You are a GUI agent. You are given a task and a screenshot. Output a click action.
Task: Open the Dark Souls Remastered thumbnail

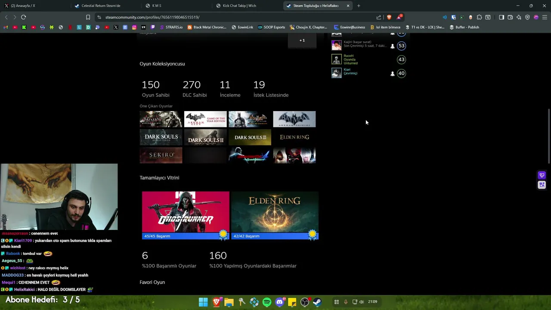[161, 137]
